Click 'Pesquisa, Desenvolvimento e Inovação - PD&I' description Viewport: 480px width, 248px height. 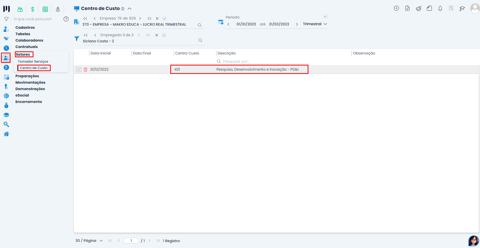[x=257, y=69]
